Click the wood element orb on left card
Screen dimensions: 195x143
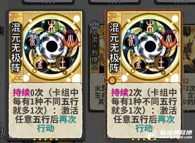point(51,27)
